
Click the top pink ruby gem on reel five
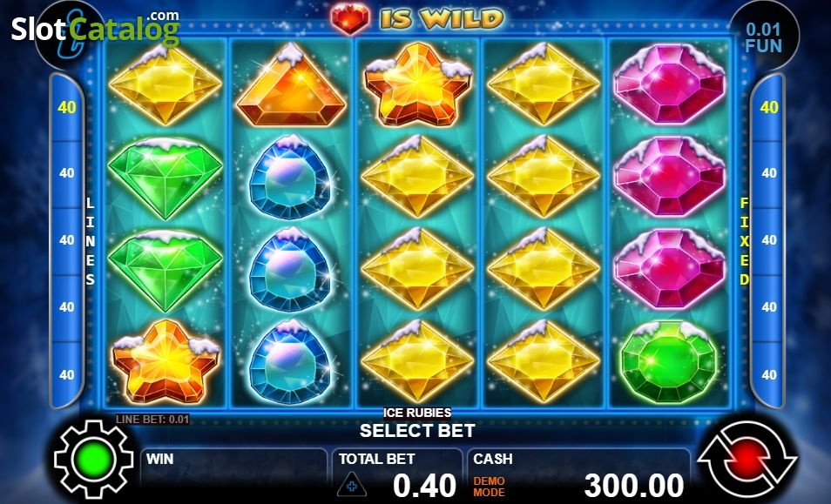[669, 84]
